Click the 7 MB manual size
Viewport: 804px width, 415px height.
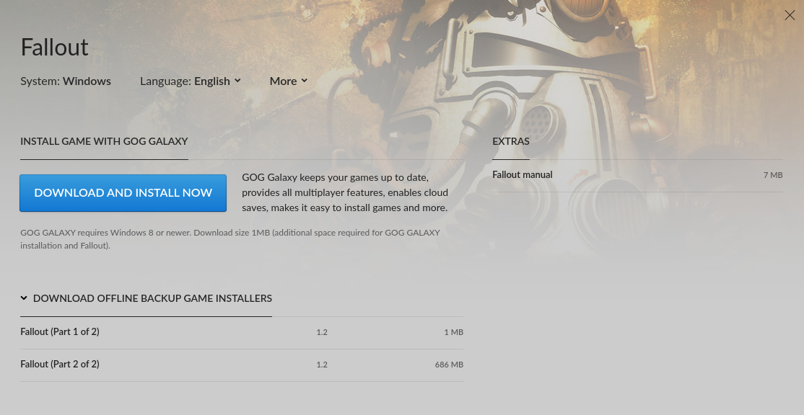coord(773,175)
